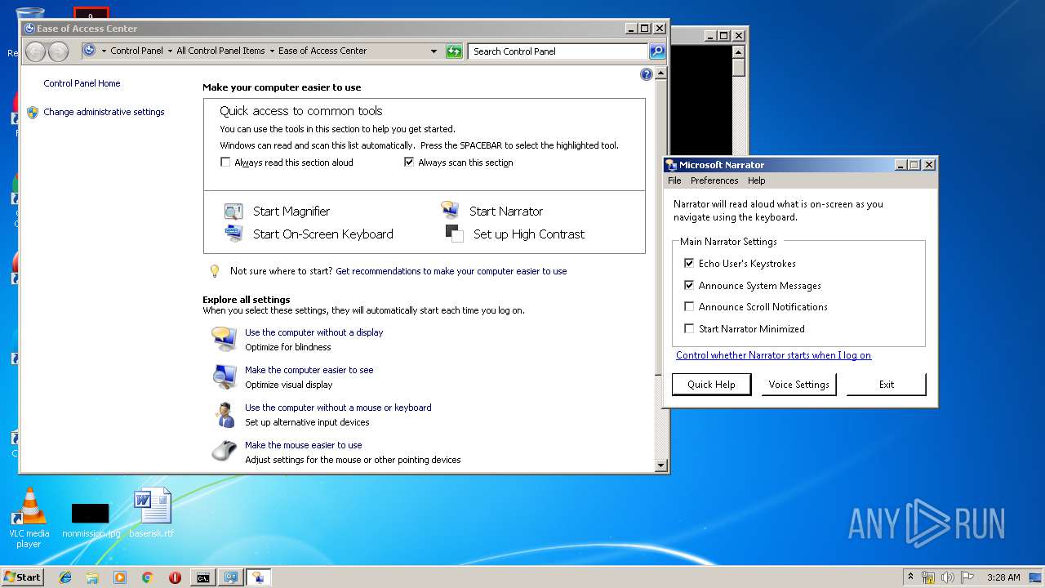Viewport: 1045px width, 588px height.
Task: Open 'Get recommendations to make your computer easier to use'
Action: (451, 271)
